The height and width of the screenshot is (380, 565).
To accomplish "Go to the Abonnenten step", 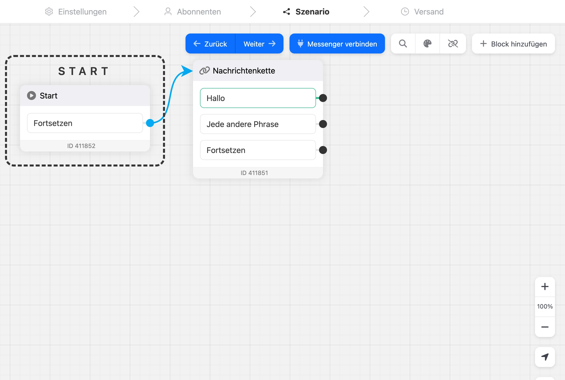I will click(x=192, y=12).
